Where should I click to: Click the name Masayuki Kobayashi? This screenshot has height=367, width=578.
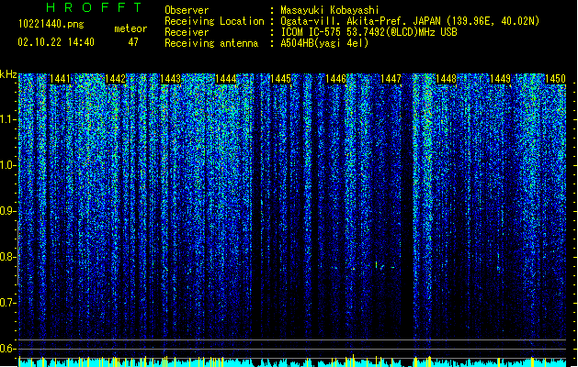point(329,10)
